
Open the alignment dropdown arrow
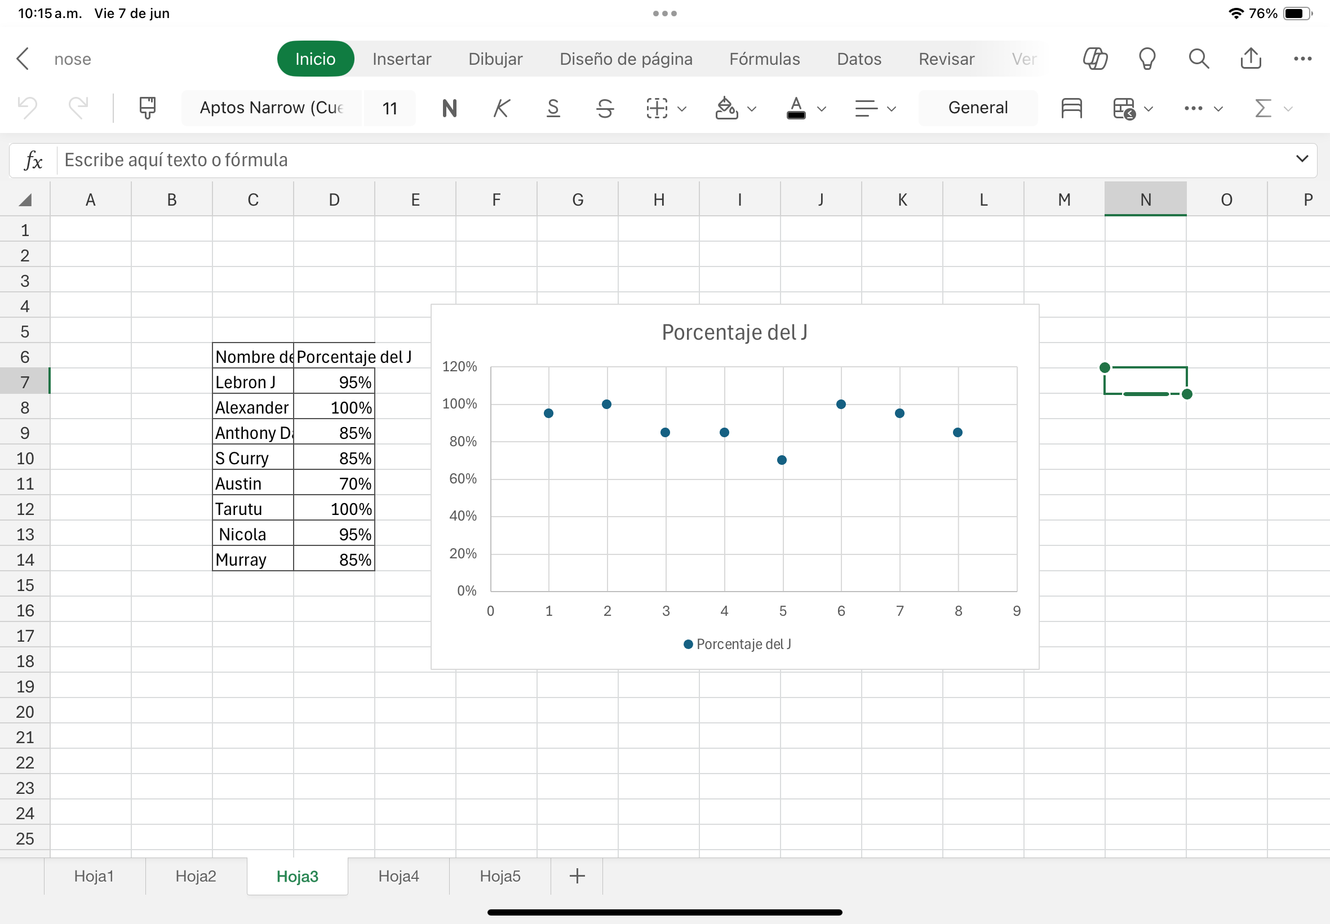pyautogui.click(x=891, y=108)
